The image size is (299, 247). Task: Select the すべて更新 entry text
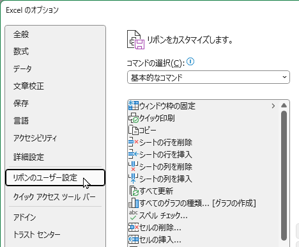pos(156,191)
